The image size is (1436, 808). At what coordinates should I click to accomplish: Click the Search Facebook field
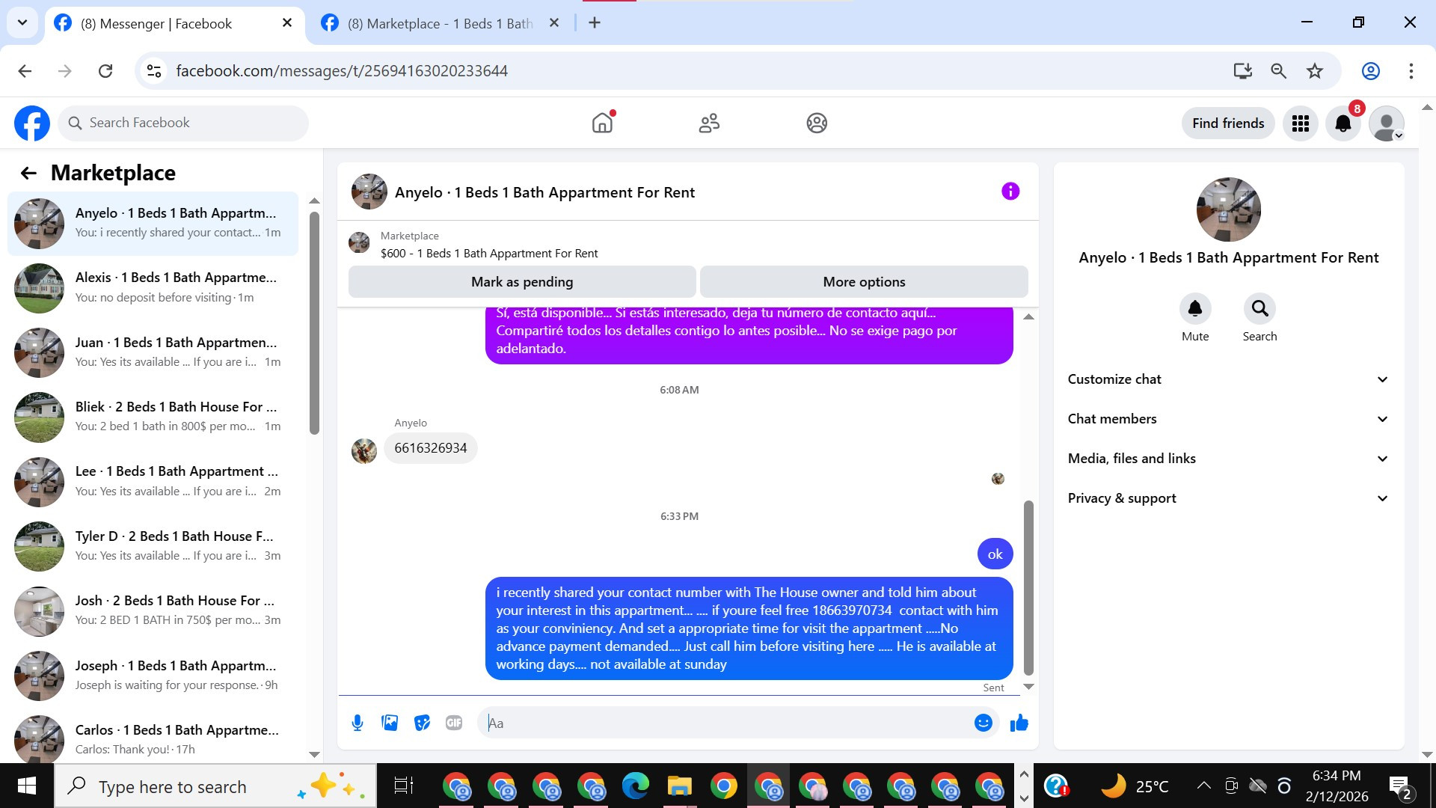(183, 123)
